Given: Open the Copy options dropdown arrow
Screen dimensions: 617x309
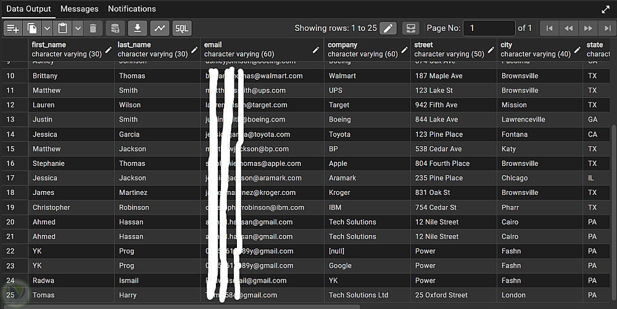Looking at the screenshot, I should pos(47,28).
